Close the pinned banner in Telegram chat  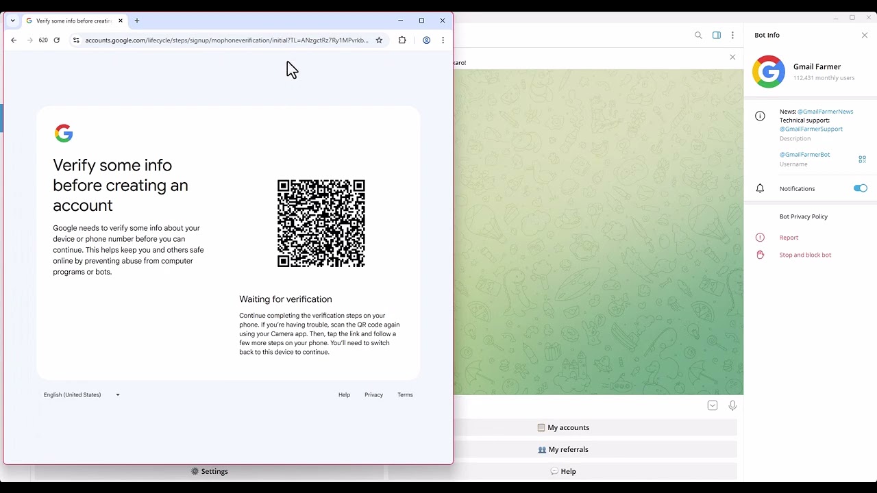pyautogui.click(x=732, y=58)
